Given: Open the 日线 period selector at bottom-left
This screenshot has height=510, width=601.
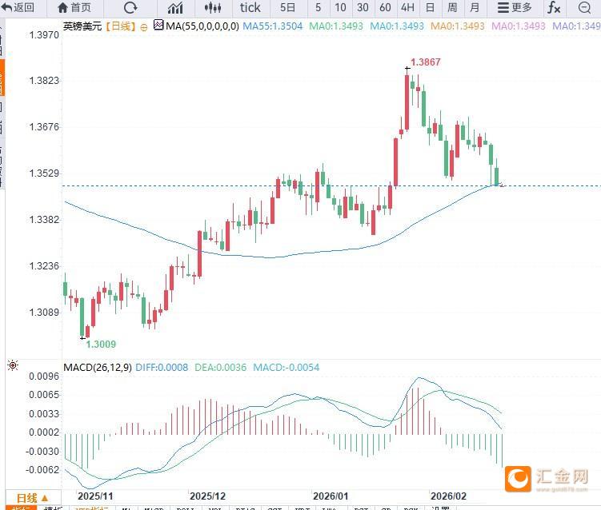Looking at the screenshot, I should point(32,497).
